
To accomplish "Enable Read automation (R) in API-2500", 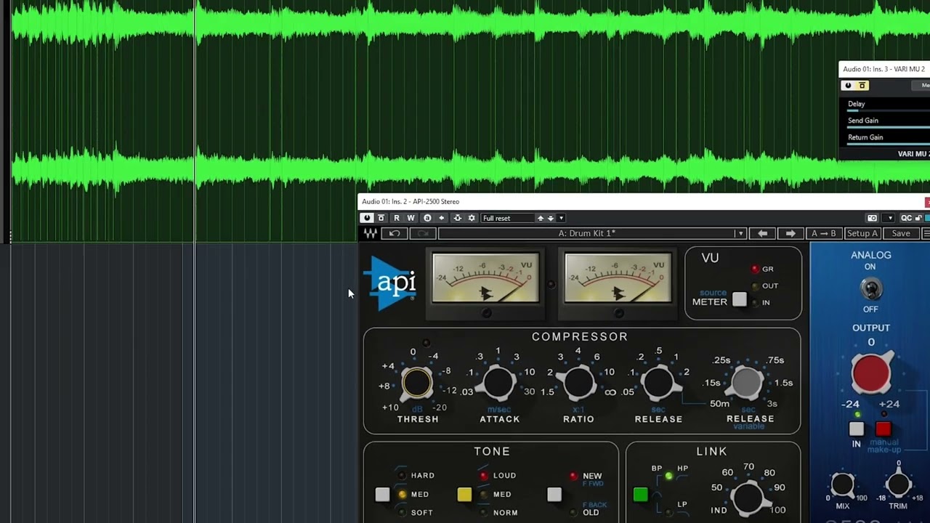I will (396, 218).
